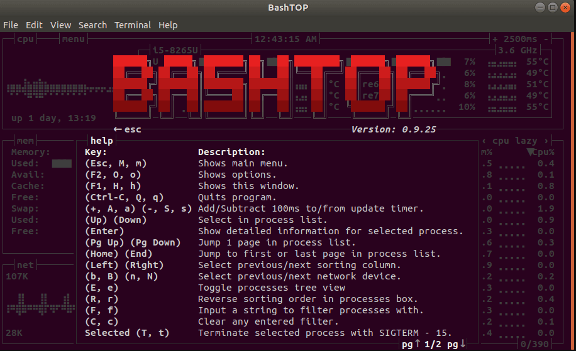Image resolution: width=576 pixels, height=351 pixels.
Task: Click the help panel title
Action: pos(102,141)
